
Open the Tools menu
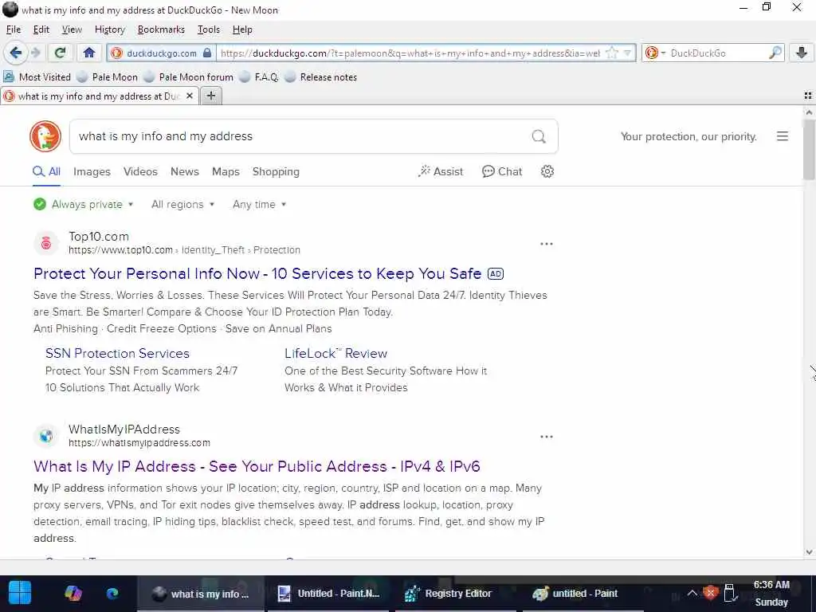(x=209, y=29)
